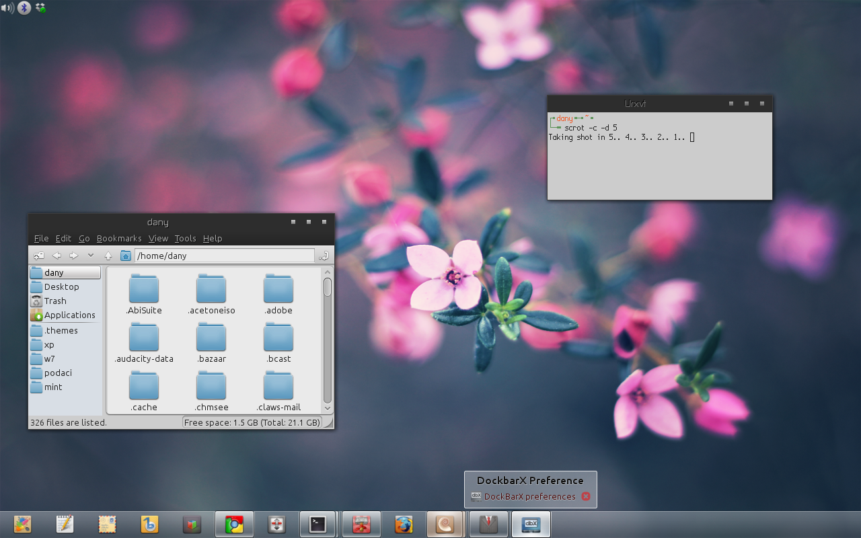Click the dany file manager title bar
This screenshot has width=861, height=538.
coord(181,222)
